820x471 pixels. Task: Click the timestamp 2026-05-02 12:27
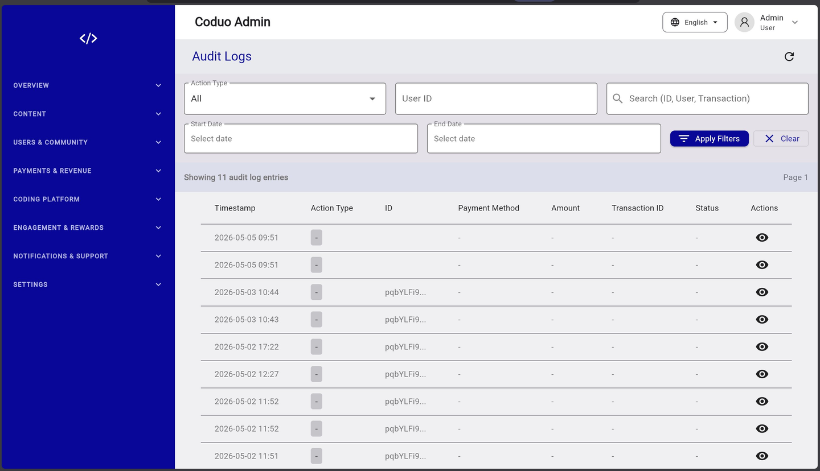(247, 374)
